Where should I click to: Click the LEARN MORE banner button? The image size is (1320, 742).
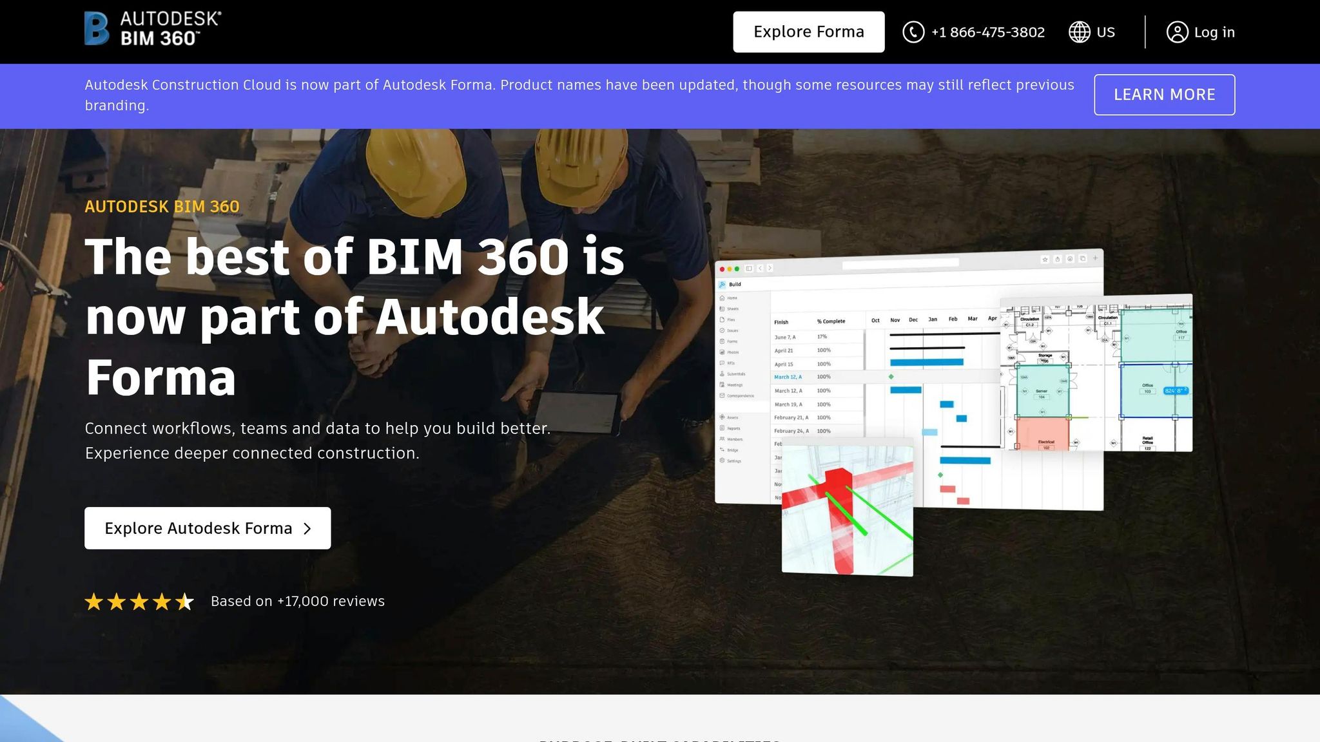(x=1164, y=95)
